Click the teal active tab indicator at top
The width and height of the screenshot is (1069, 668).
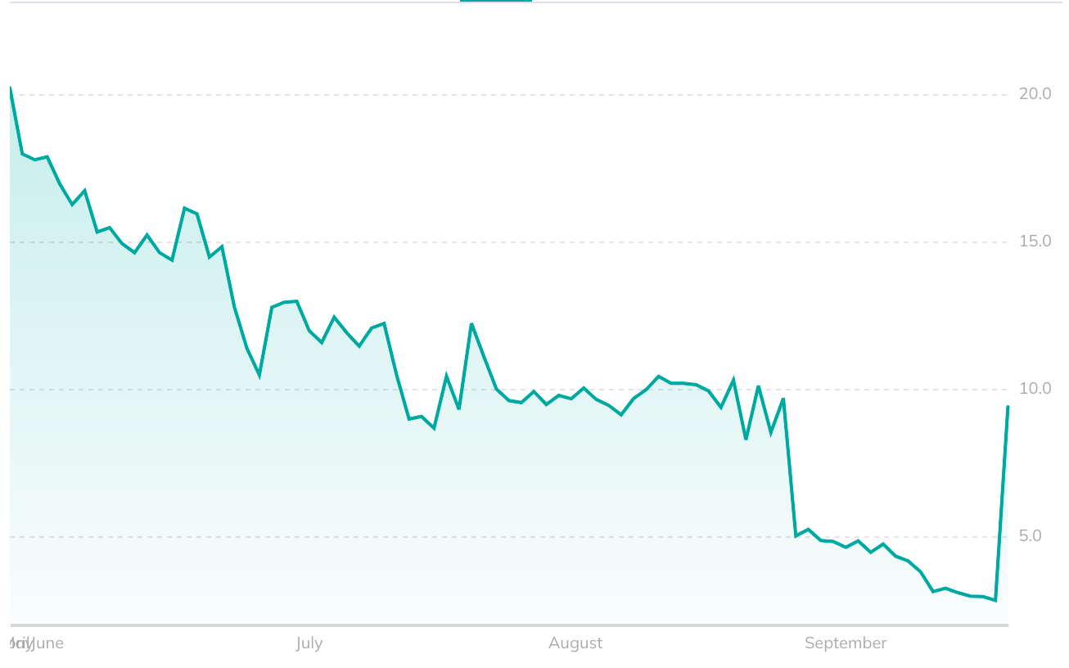tap(496, 1)
